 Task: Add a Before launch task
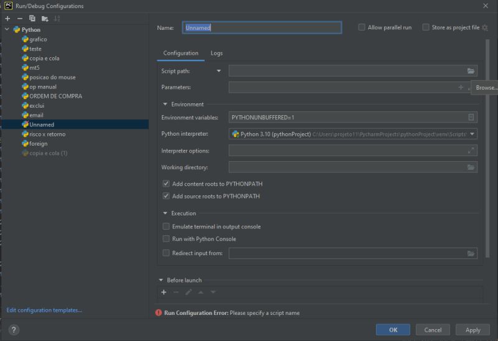pyautogui.click(x=164, y=292)
